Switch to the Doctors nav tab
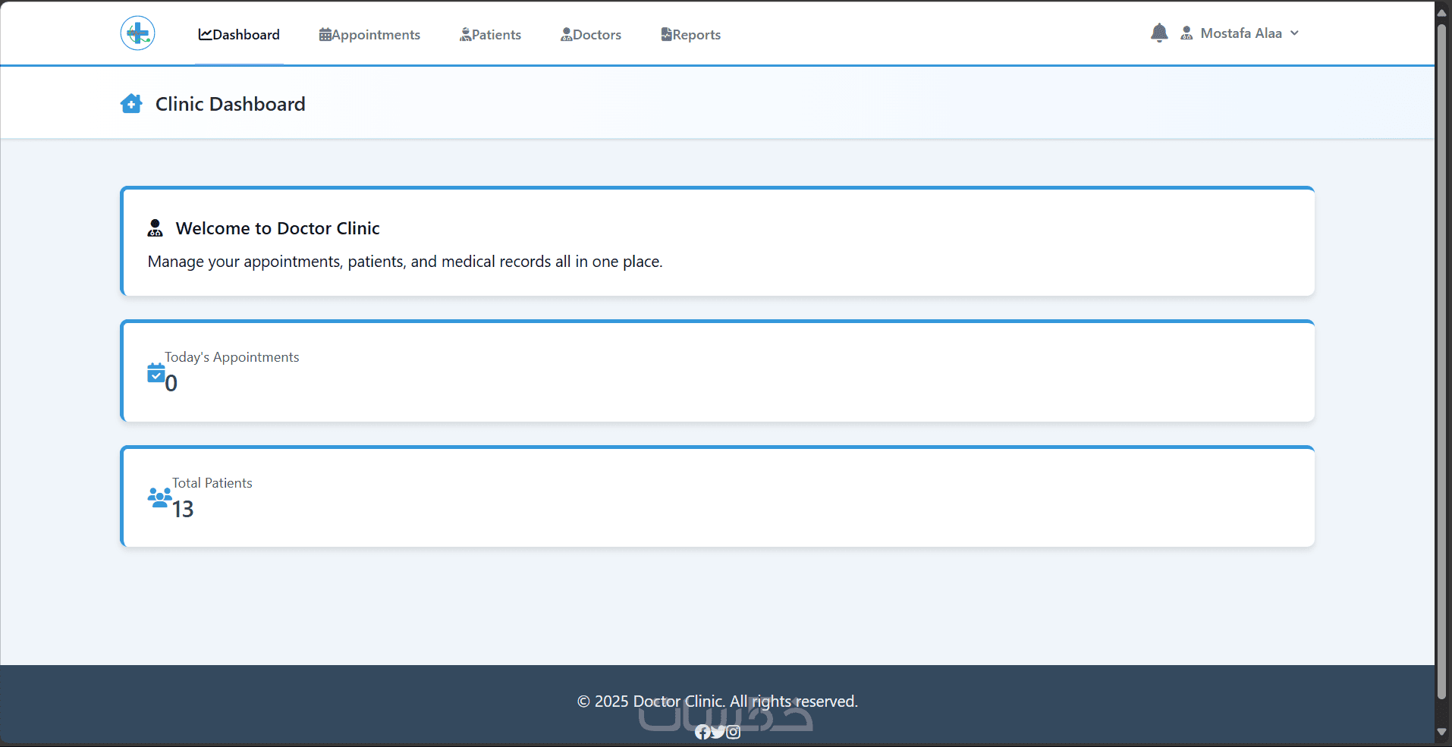This screenshot has width=1452, height=747. (x=591, y=35)
